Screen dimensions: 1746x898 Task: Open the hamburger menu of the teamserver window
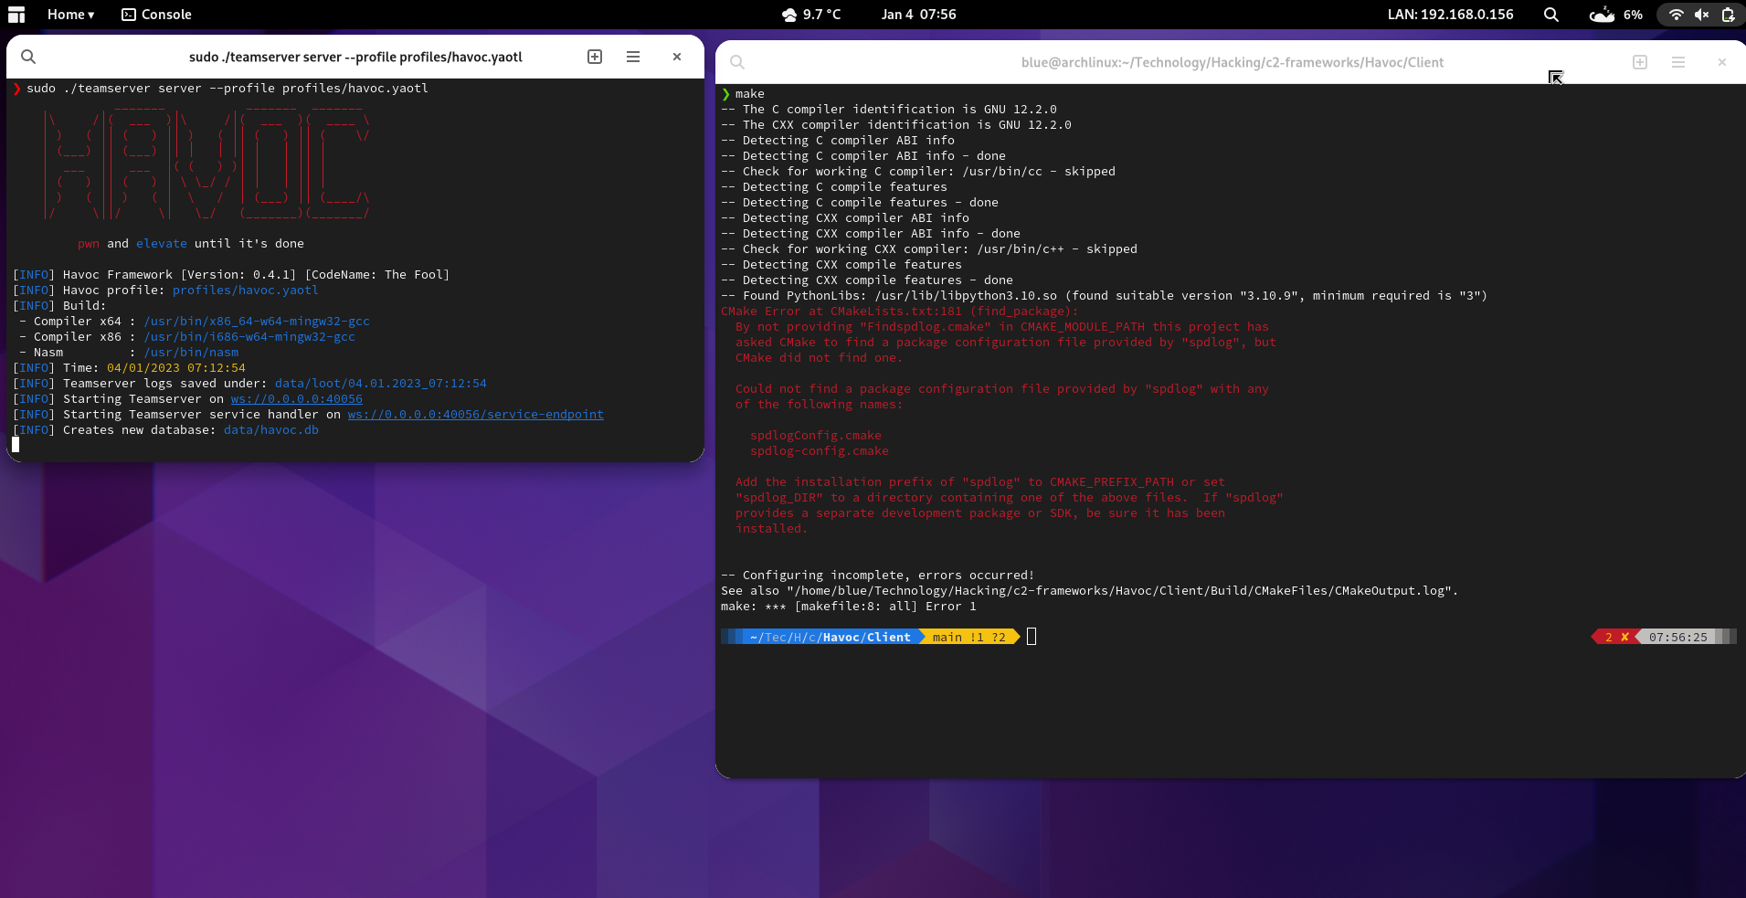pos(632,56)
